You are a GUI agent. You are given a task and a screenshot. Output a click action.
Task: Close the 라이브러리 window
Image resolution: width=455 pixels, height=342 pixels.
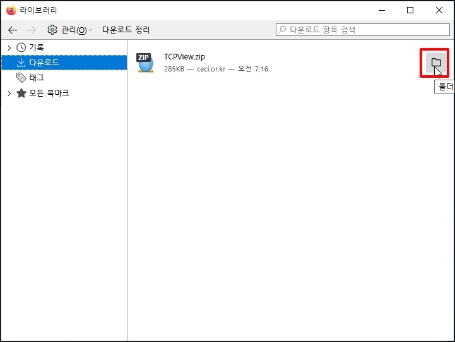click(x=439, y=11)
